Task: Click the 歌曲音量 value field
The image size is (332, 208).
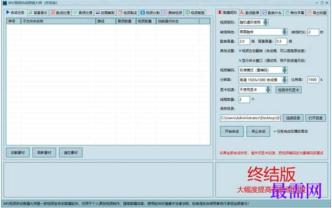Action: [244, 41]
